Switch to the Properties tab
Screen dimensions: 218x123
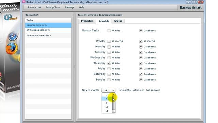click(x=87, y=21)
